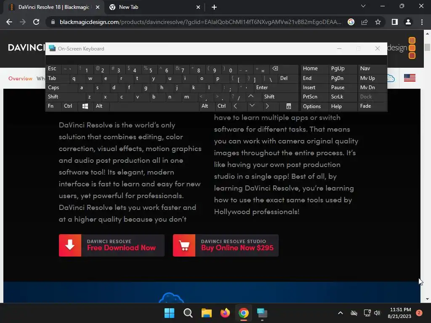Click the Google icon in address bar
431x323 pixels.
point(351,22)
